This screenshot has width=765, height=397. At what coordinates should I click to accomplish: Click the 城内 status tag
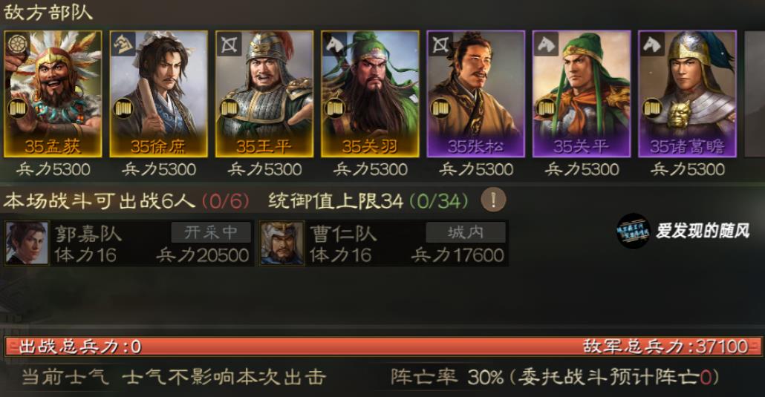pyautogui.click(x=466, y=232)
